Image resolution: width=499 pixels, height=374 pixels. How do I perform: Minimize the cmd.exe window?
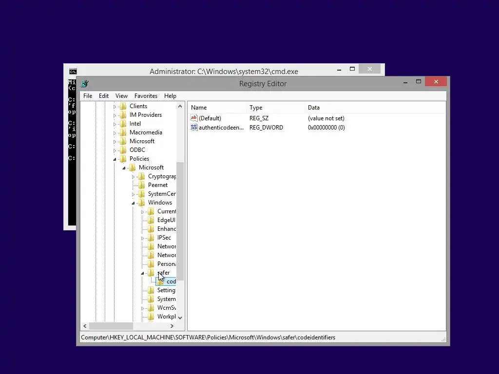click(339, 69)
